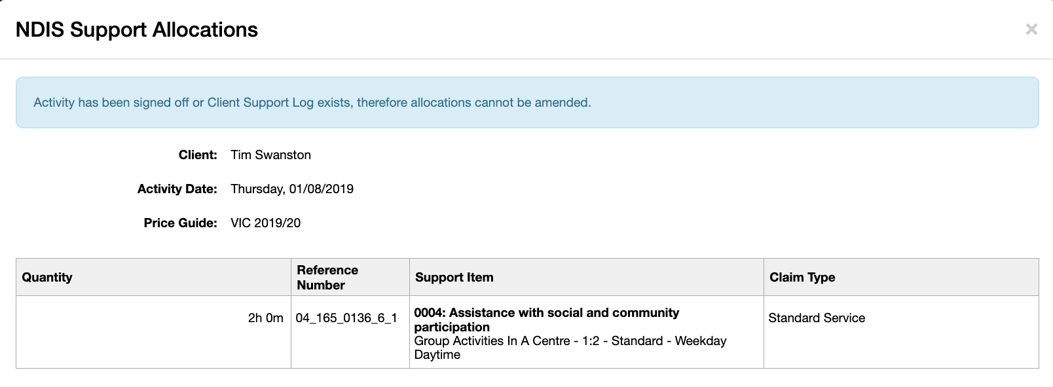This screenshot has height=387, width=1053.
Task: Click the Client field label
Action: (198, 155)
